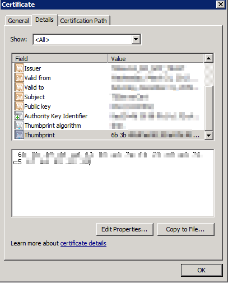Image resolution: width=228 pixels, height=283 pixels.
Task: Open the Certification Path tab
Action: [83, 21]
